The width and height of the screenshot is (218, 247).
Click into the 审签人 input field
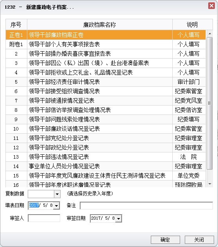[44, 218]
